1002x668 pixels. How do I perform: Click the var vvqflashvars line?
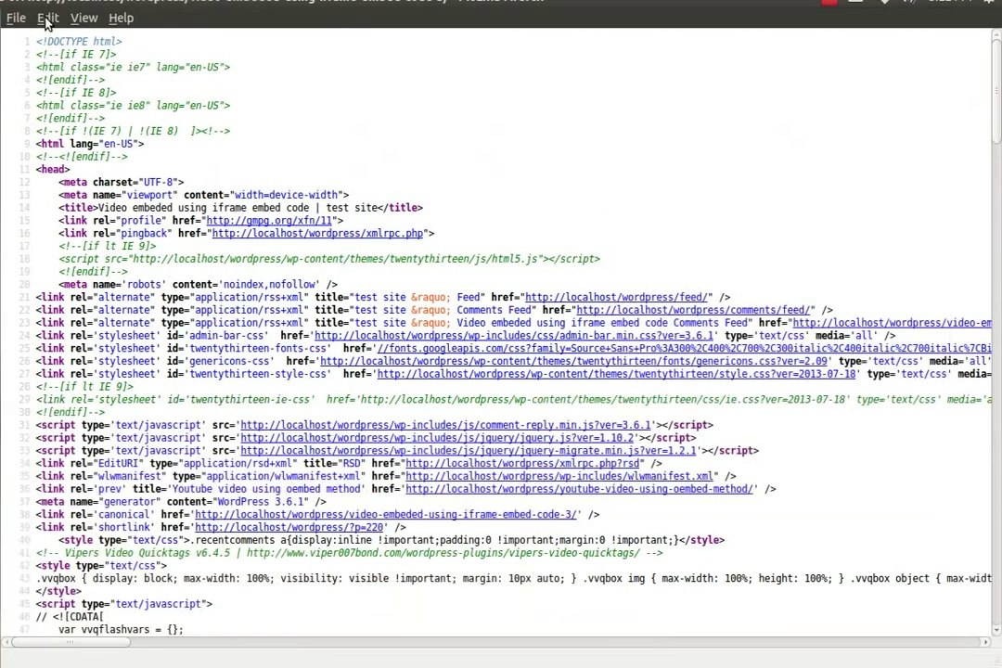coord(121,630)
